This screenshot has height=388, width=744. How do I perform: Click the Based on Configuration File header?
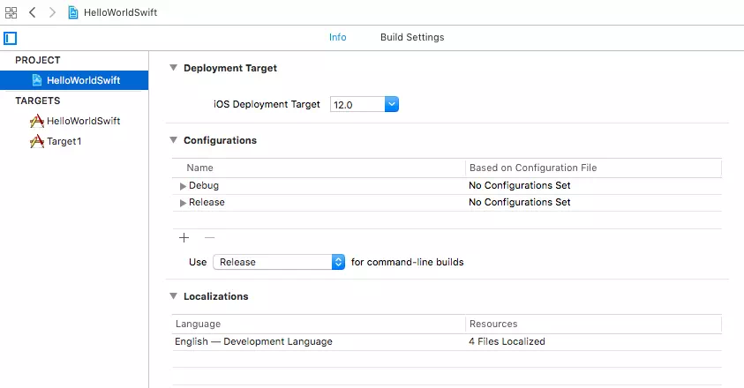tap(533, 168)
